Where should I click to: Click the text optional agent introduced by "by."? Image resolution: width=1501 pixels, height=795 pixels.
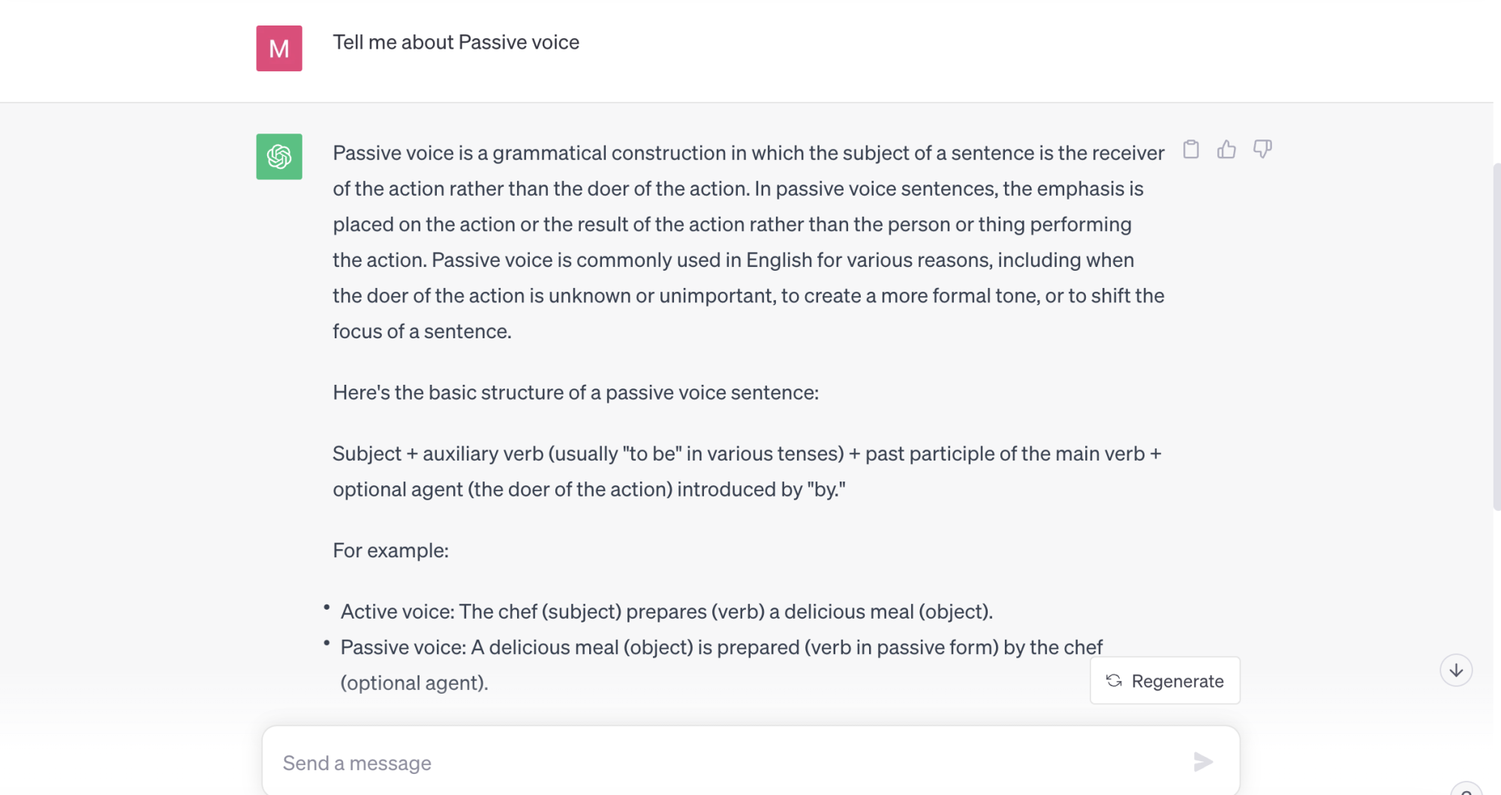(589, 489)
